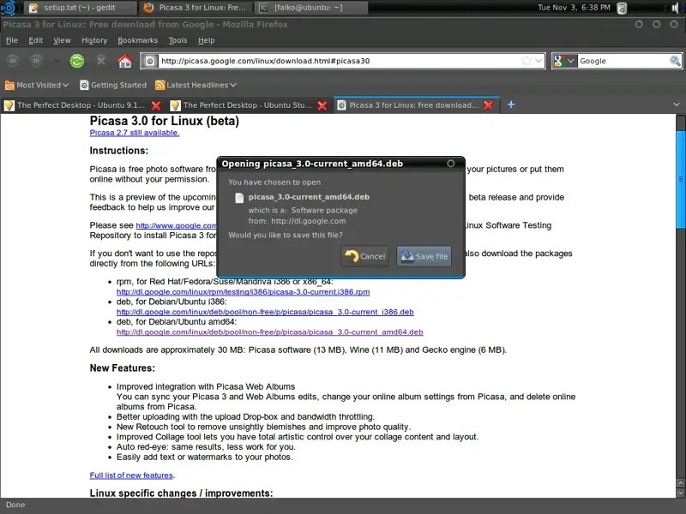Expand the Latest Headlines feed dropdown

196,85
